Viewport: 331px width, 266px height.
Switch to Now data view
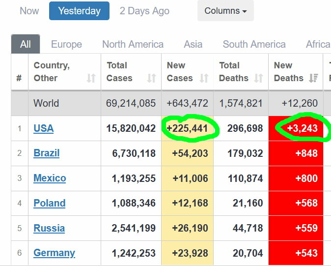pos(29,11)
